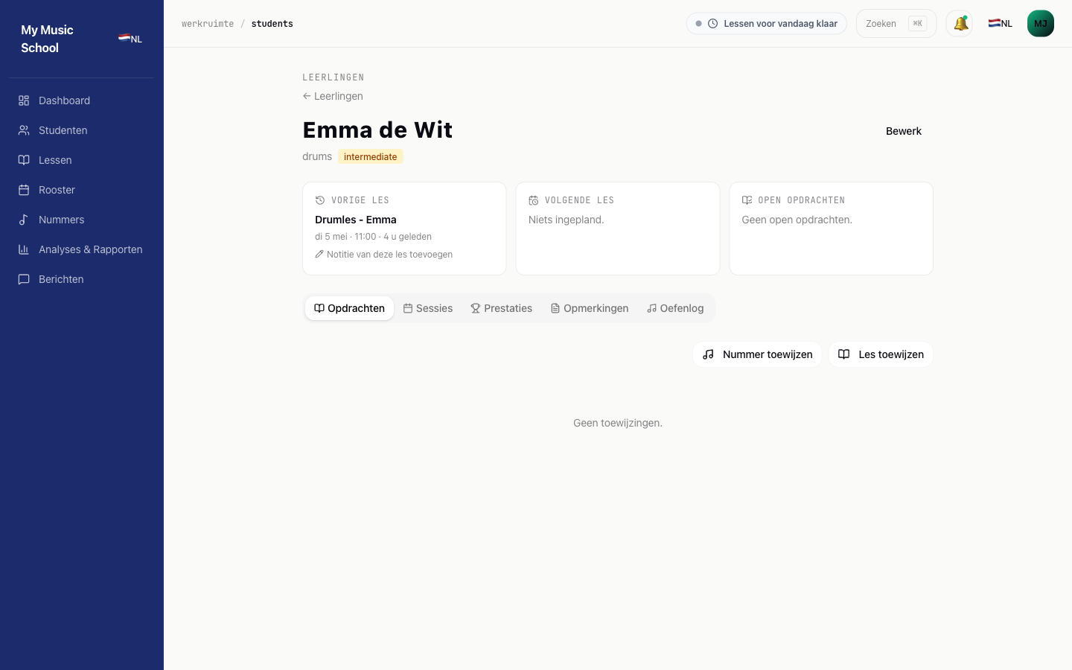1072x670 pixels.
Task: Click the sidebar NL flag language switcher
Action: click(130, 39)
